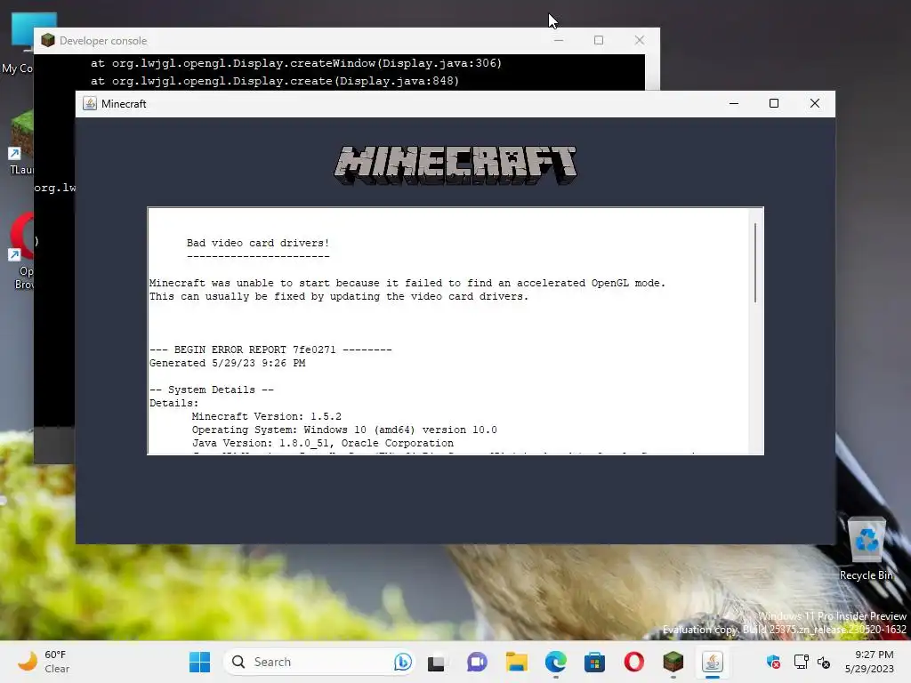Click the 'Java Version: 1.8.0_51' line
This screenshot has height=683, width=911.
click(x=322, y=443)
